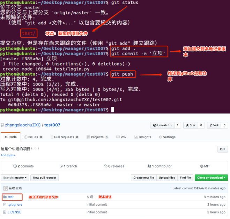
Task: Open the Settings tab
Action: tap(167, 137)
